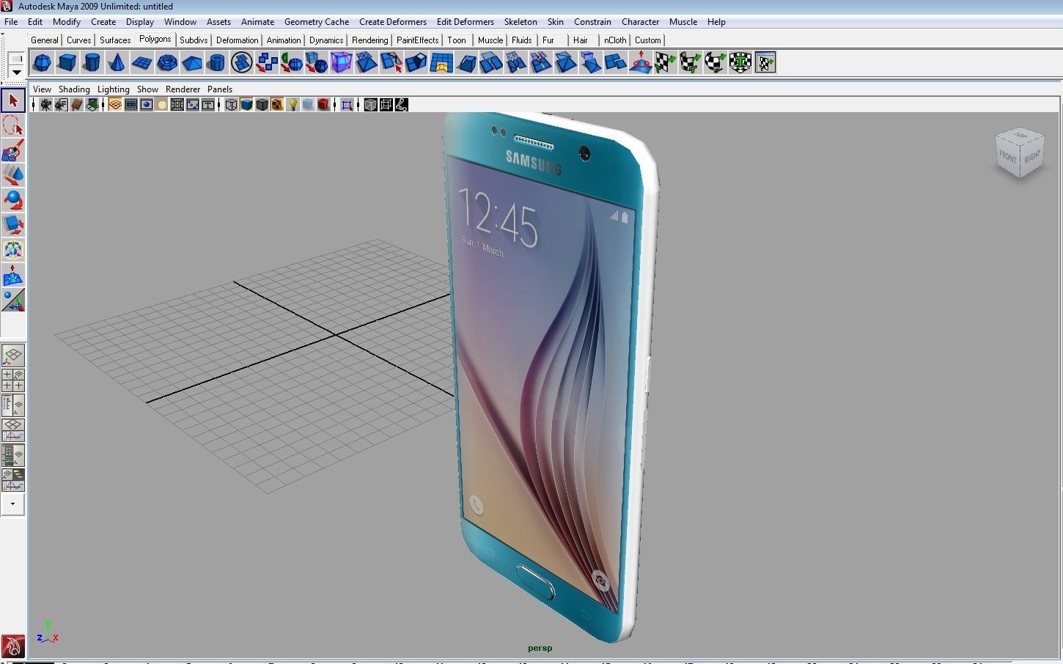Click the Samsung phone model in viewport

point(550,377)
